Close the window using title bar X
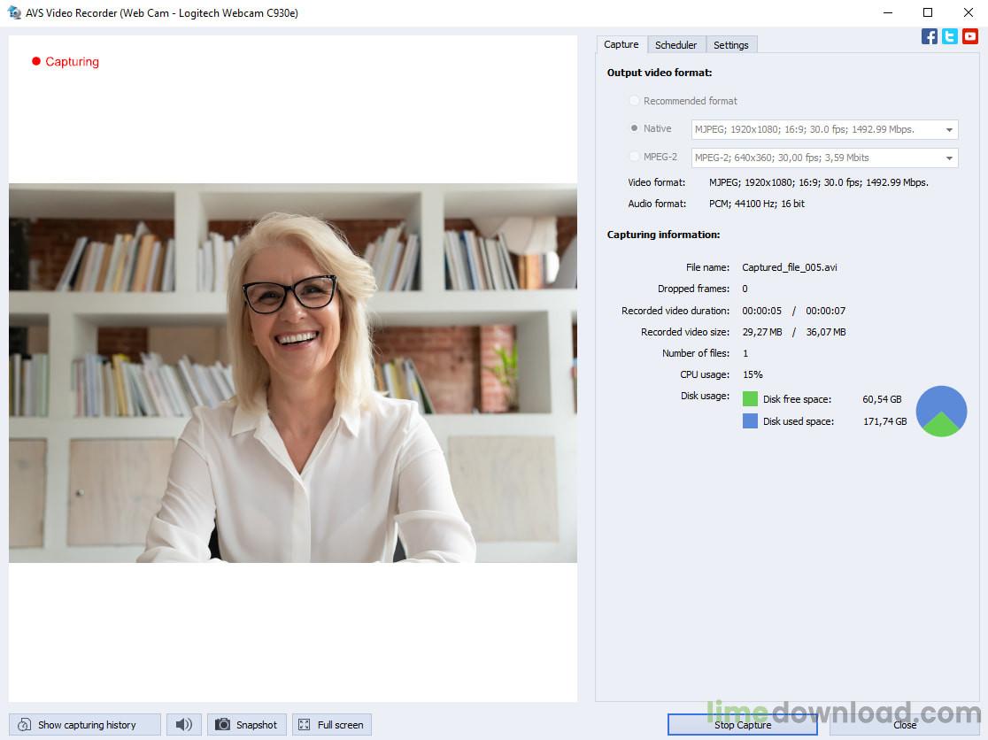Viewport: 988px width, 740px height. (x=969, y=12)
